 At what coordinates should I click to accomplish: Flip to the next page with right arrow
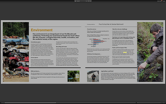coord(165,52)
